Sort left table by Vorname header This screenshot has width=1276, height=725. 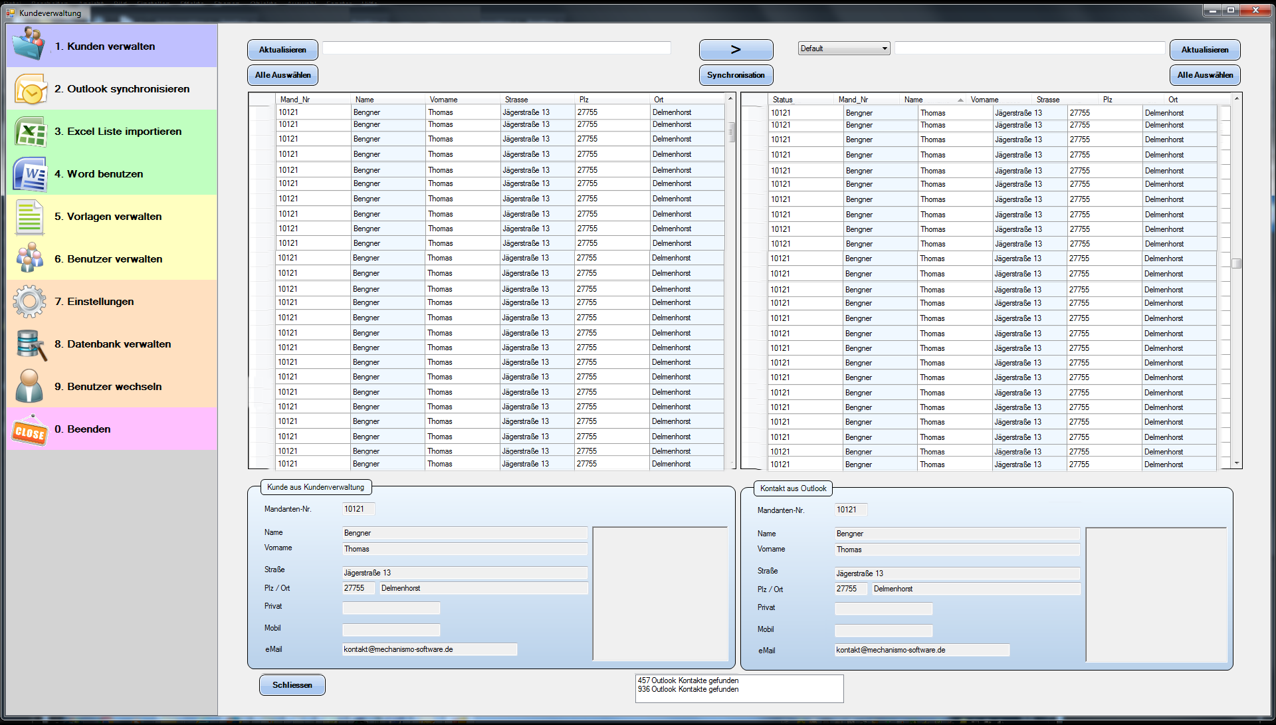point(463,100)
